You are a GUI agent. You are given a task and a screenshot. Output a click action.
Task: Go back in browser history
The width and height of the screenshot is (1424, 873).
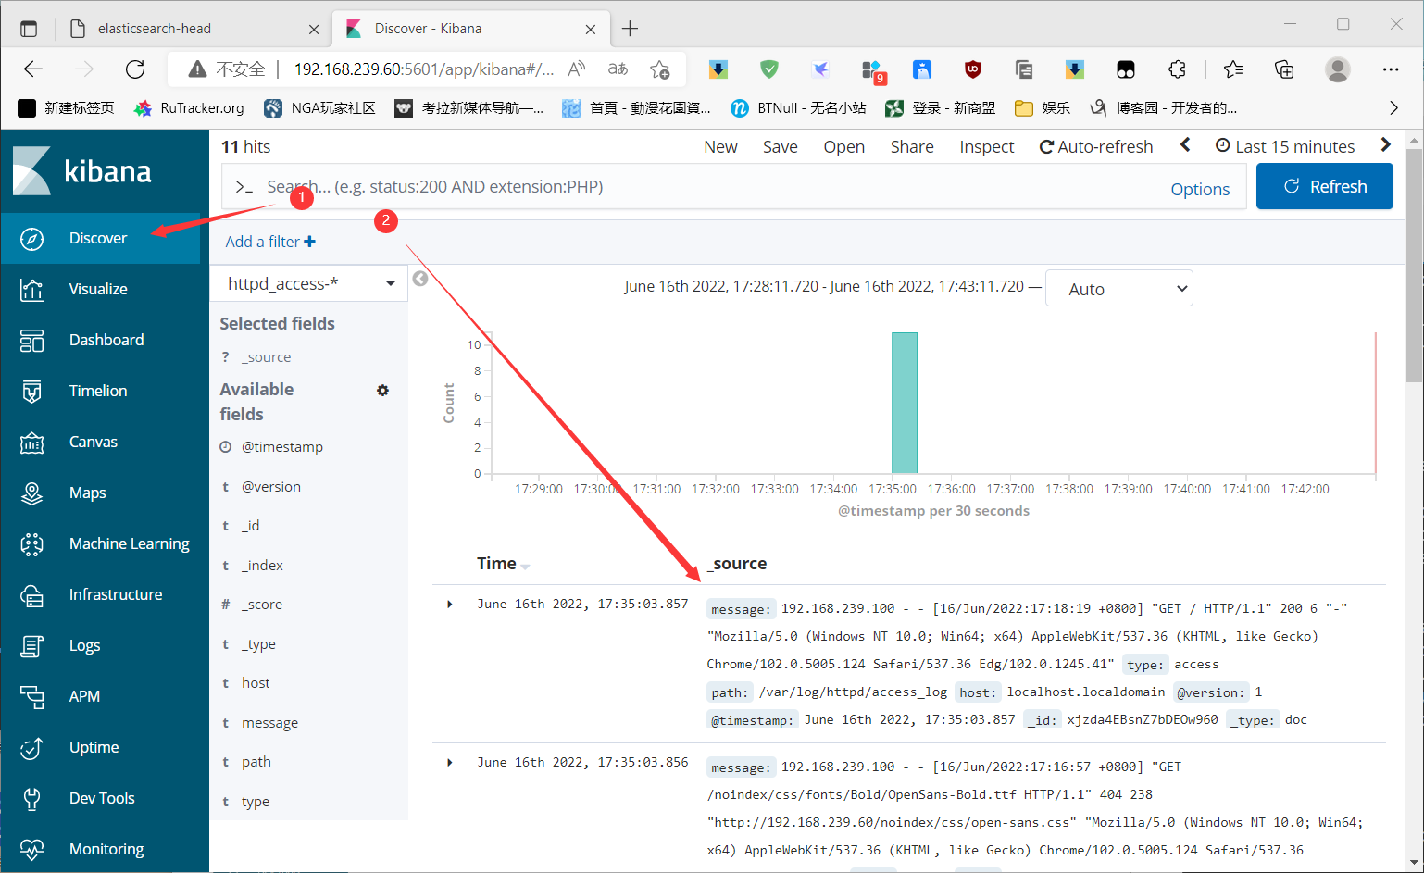[x=33, y=69]
